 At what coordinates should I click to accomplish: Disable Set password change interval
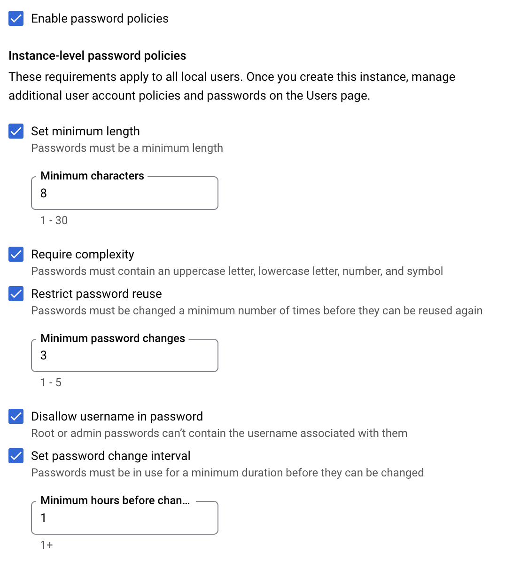click(16, 456)
